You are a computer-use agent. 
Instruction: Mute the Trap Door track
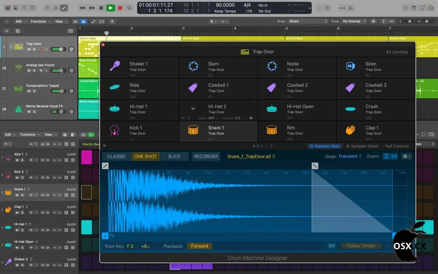point(29,49)
